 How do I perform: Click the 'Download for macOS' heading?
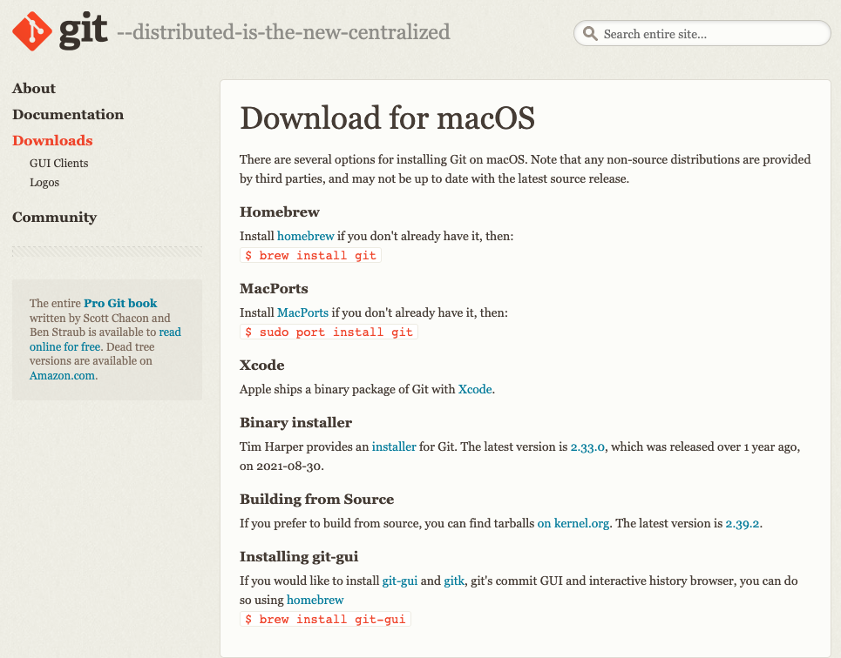tap(387, 117)
